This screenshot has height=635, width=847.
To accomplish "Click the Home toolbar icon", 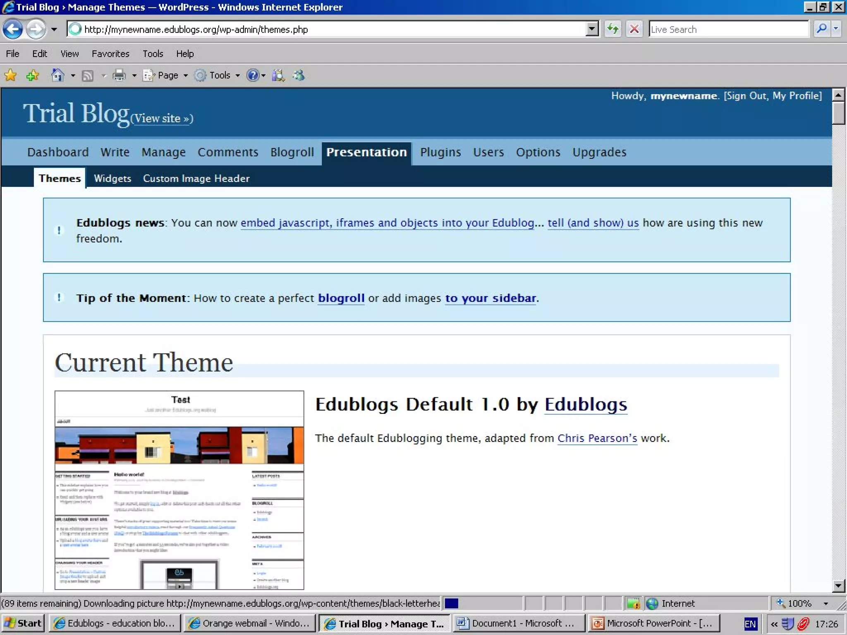I will [x=57, y=75].
